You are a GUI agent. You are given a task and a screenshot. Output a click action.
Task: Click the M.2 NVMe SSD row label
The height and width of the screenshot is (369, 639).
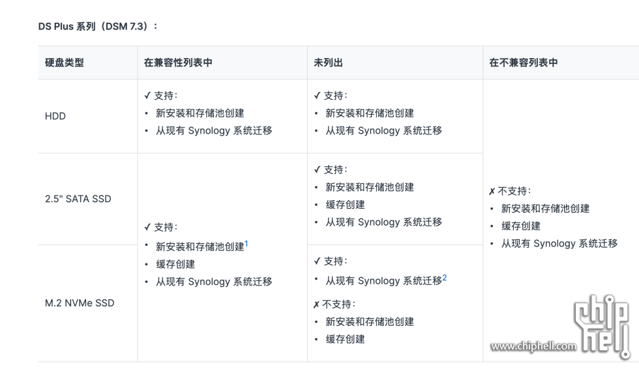80,303
